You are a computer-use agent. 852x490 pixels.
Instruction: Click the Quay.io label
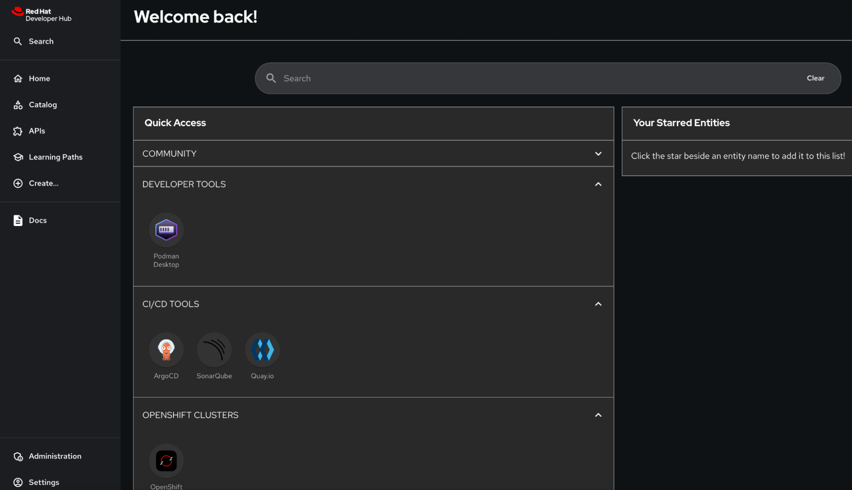262,376
